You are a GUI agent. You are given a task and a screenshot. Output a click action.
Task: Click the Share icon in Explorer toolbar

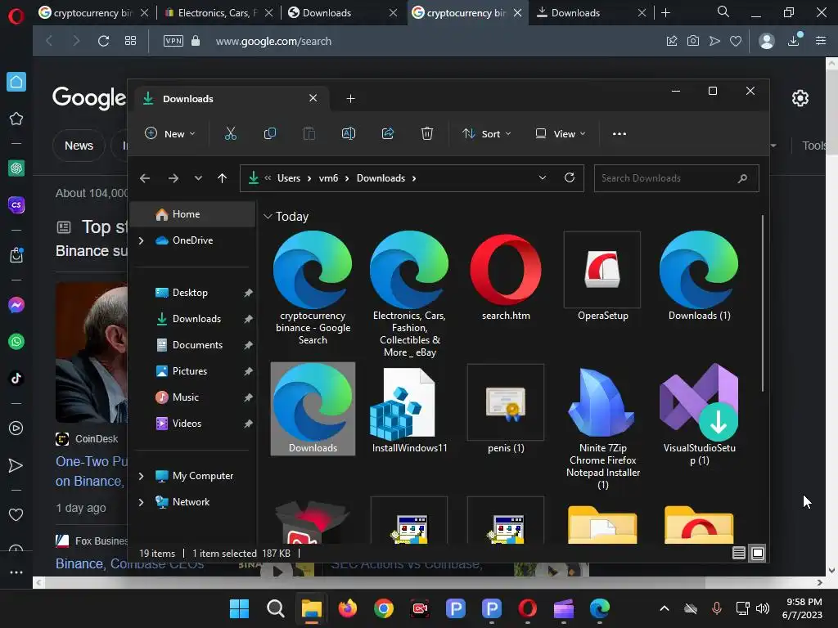387,133
